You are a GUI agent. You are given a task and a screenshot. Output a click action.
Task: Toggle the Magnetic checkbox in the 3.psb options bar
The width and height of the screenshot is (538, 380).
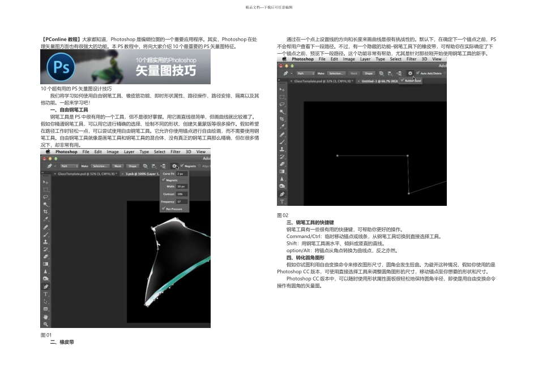(182, 166)
